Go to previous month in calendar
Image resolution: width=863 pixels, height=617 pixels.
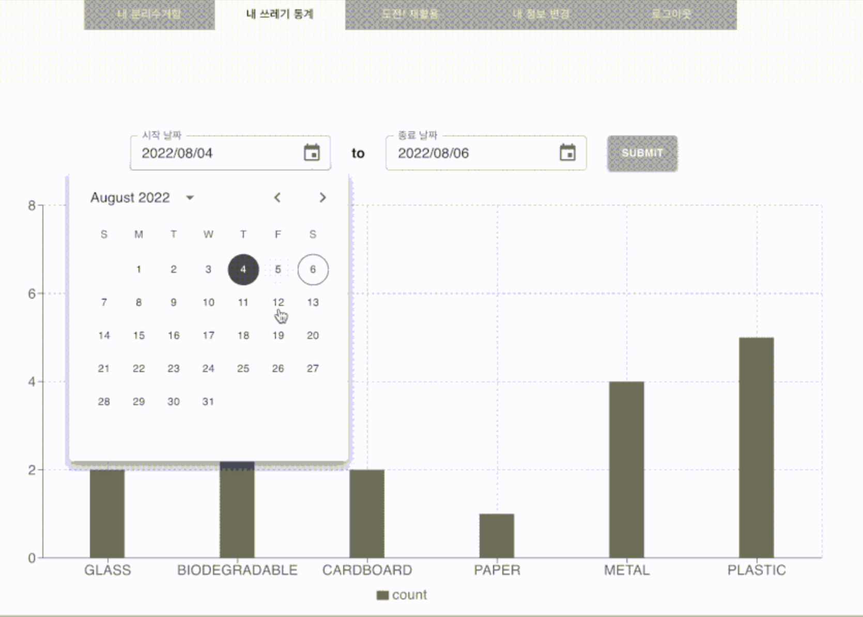pyautogui.click(x=278, y=197)
